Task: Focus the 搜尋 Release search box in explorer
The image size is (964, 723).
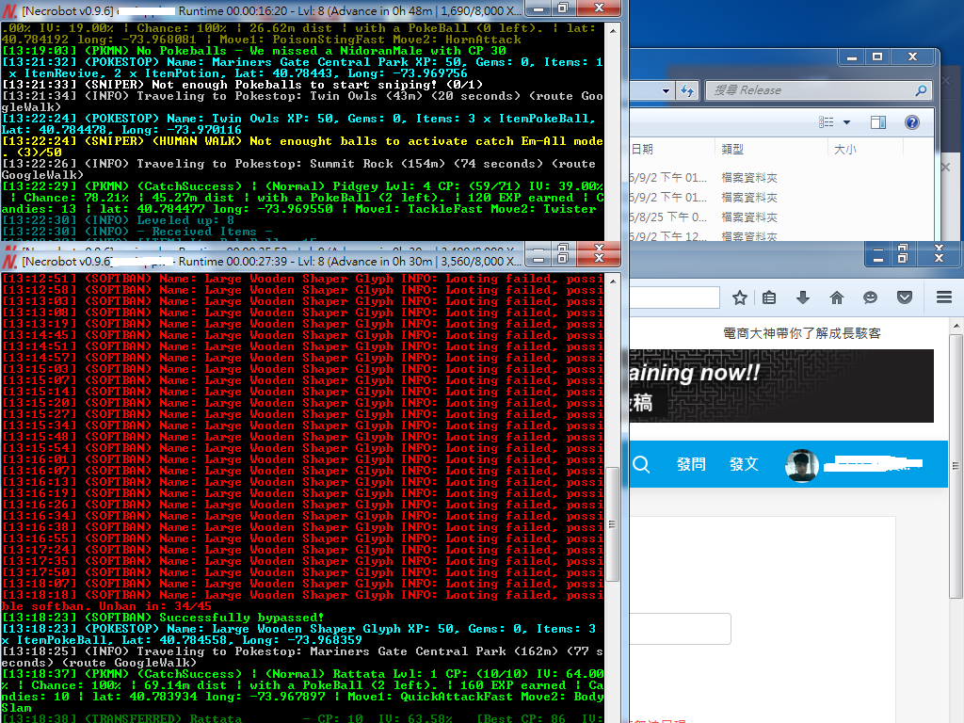Action: 818,90
